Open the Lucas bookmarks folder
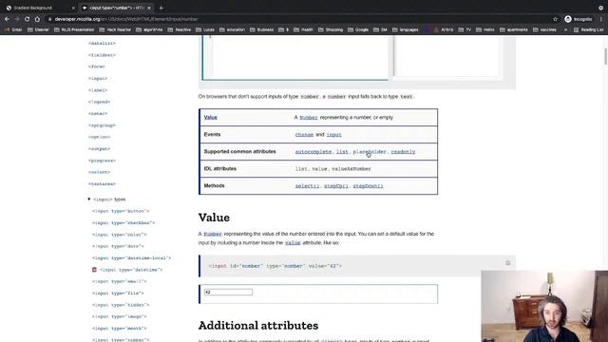Screen dimensions: 608x342 pyautogui.click(x=205, y=29)
